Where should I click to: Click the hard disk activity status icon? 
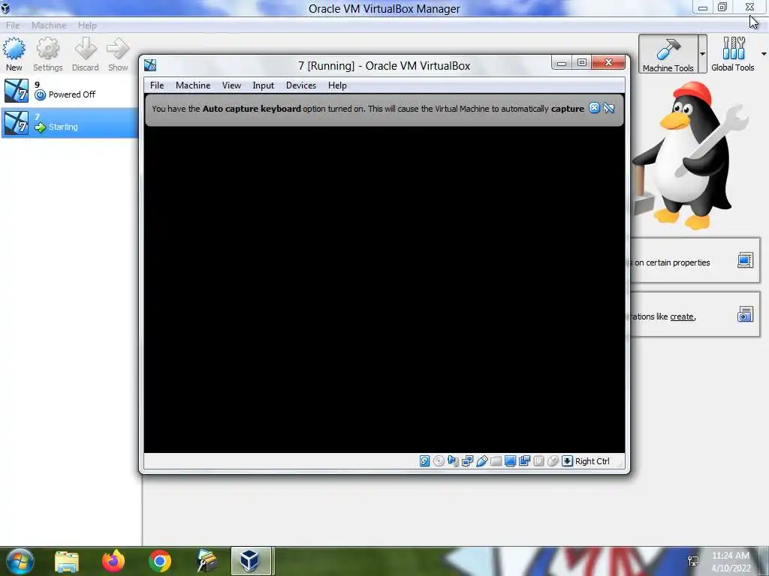pyautogui.click(x=425, y=461)
